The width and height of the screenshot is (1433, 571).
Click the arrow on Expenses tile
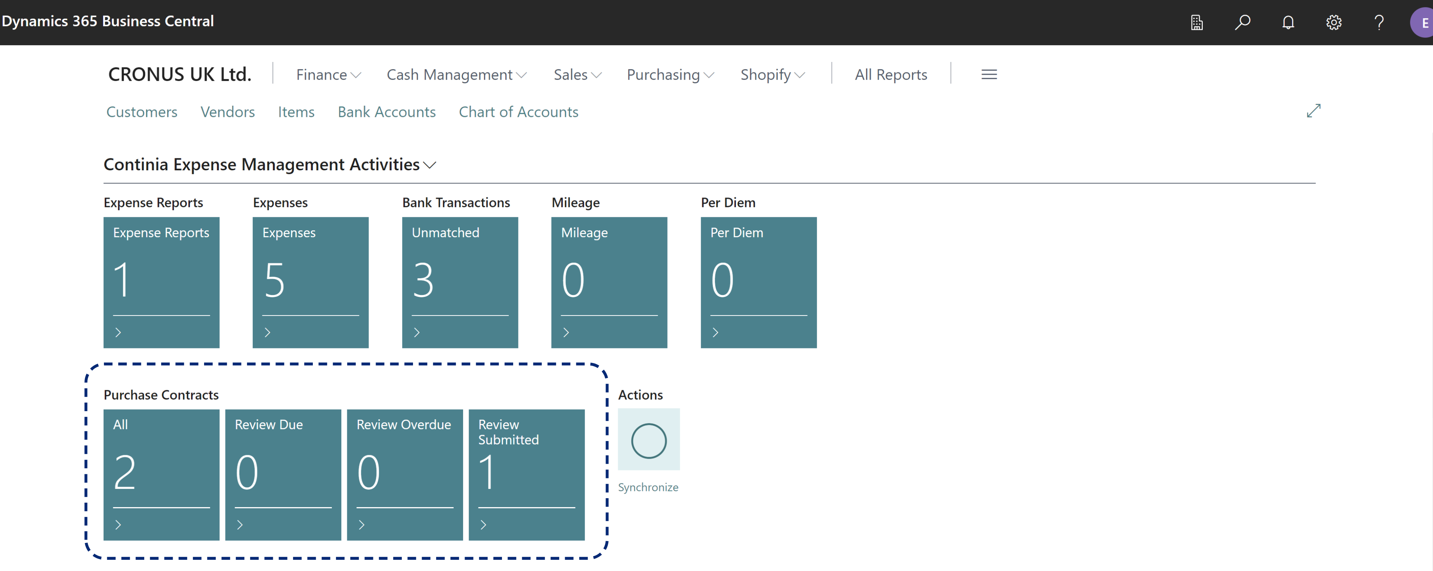[267, 332]
